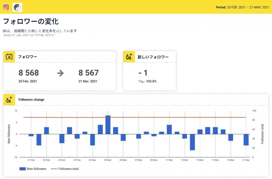Click the negative bar at 21 Mar
This screenshot has width=272, height=179.
(246, 140)
